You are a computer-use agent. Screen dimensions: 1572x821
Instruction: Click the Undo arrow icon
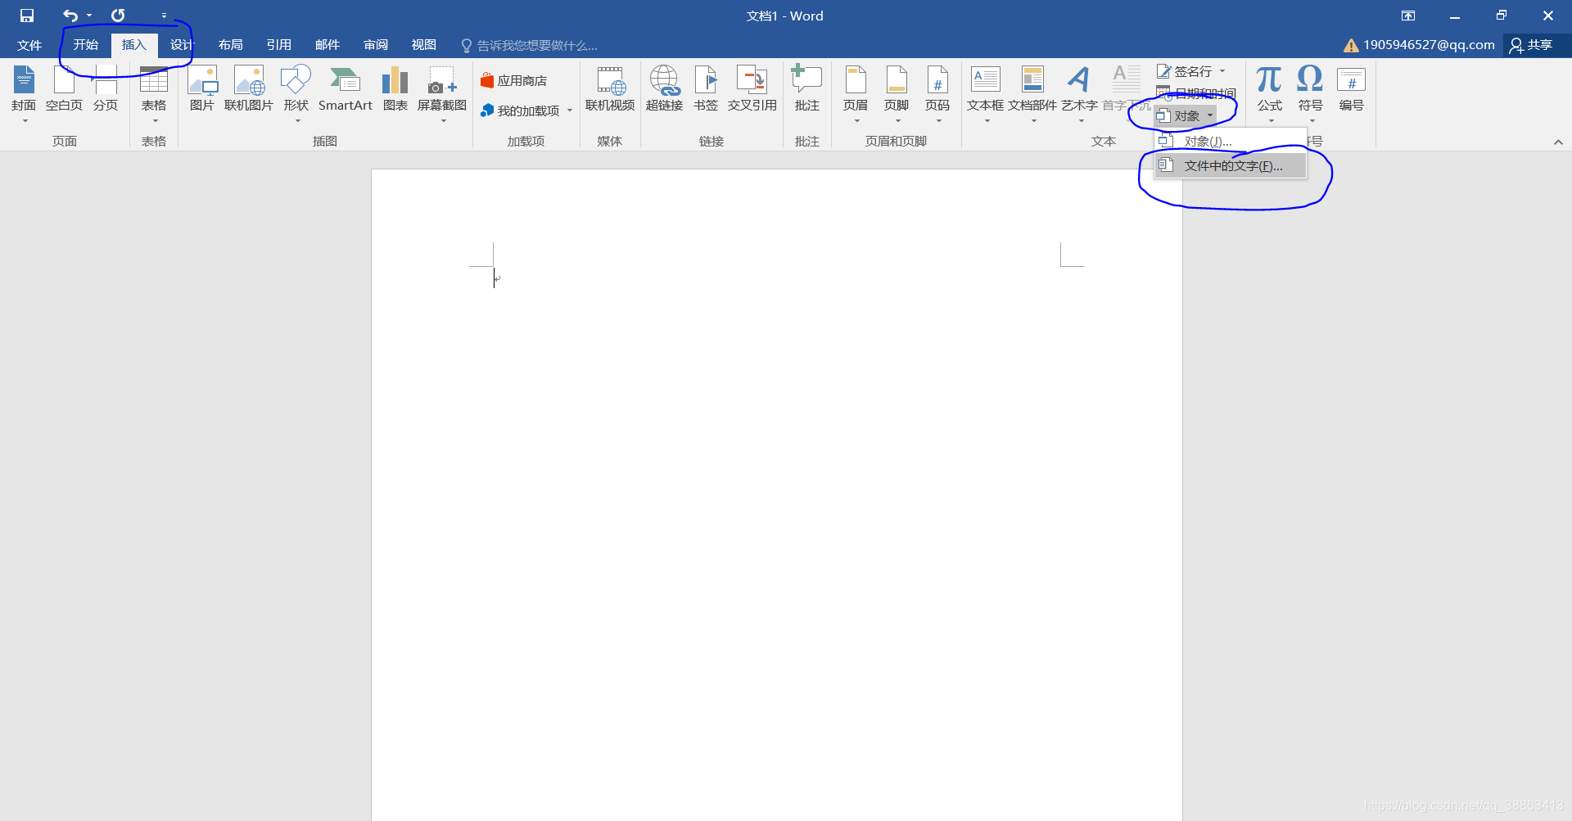point(71,16)
